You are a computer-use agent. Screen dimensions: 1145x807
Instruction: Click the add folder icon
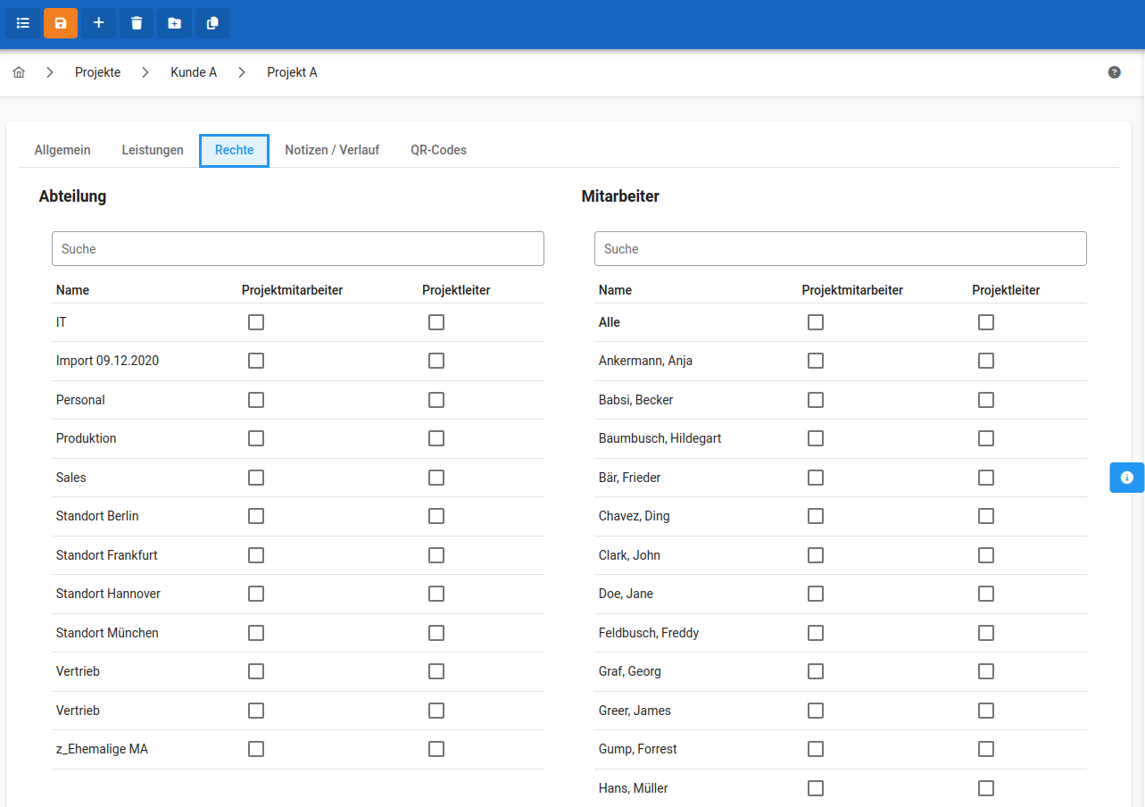click(x=175, y=23)
